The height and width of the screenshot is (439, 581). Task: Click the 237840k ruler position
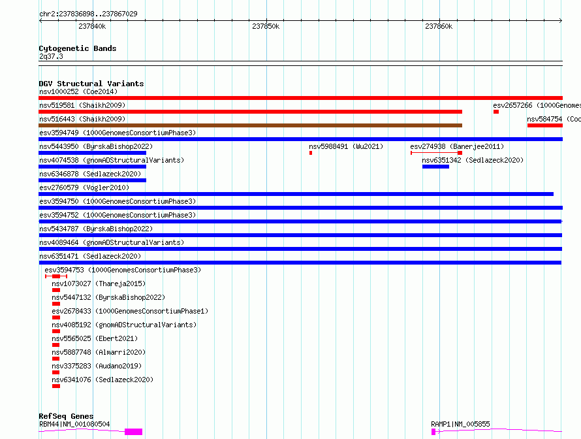(92, 26)
